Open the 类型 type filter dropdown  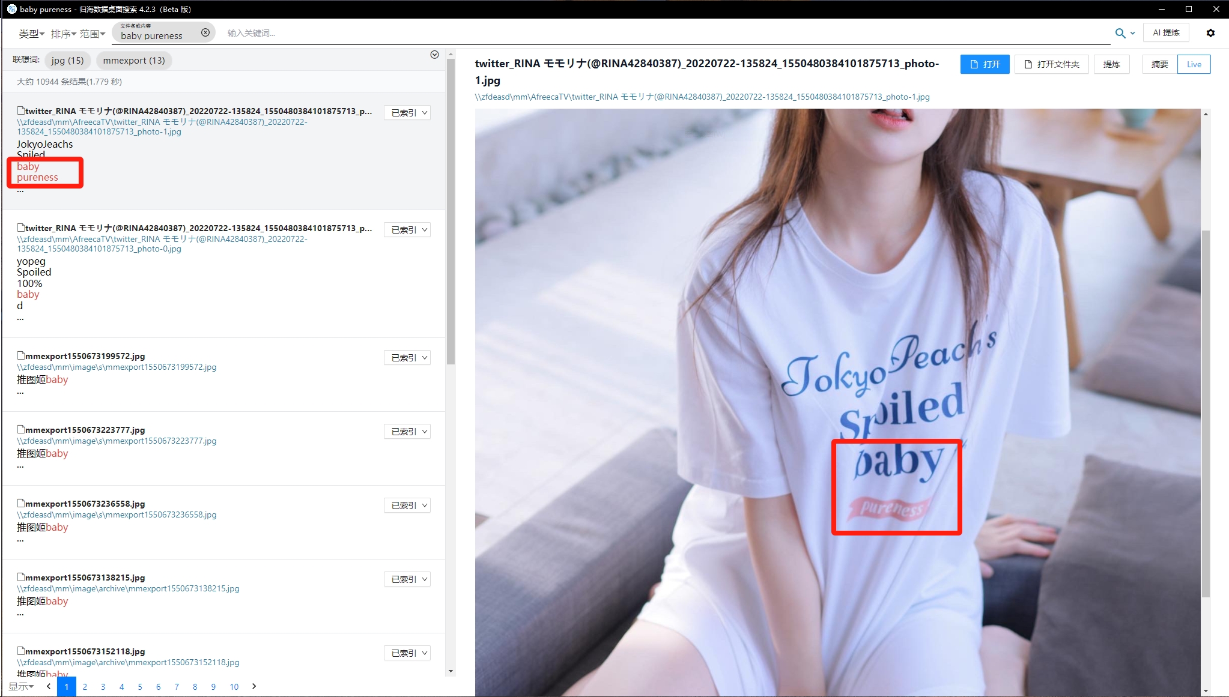(31, 34)
